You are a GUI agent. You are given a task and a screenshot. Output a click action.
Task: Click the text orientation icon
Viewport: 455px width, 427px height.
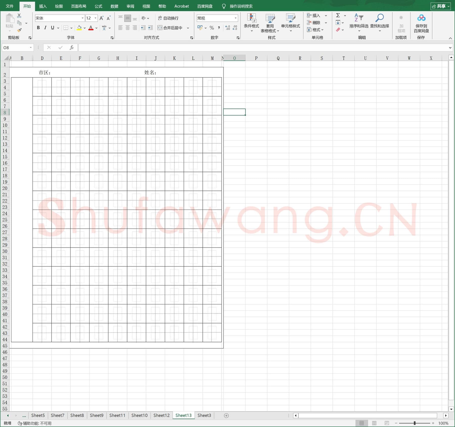[x=144, y=18]
